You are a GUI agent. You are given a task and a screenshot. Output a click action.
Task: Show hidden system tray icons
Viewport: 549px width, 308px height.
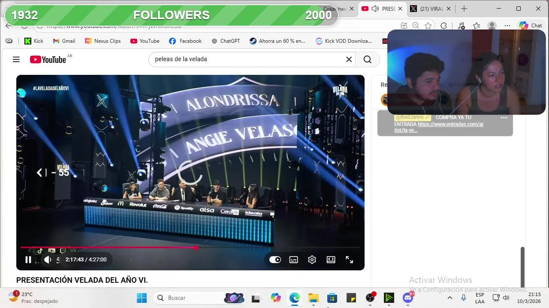point(450,298)
